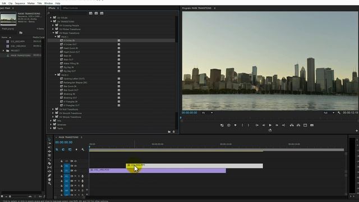Open the Sequence menu
359x202 pixels.
20,3
